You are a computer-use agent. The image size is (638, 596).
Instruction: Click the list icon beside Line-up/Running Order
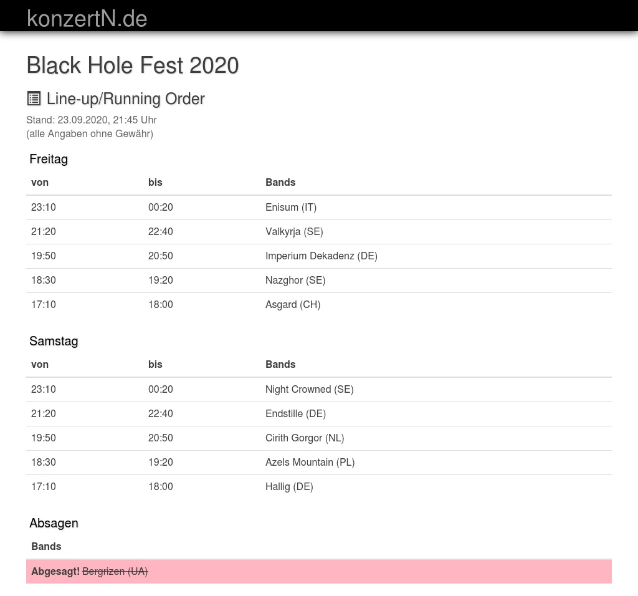pyautogui.click(x=34, y=99)
